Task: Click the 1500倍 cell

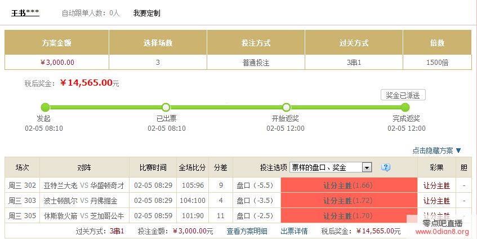Action: pos(437,63)
